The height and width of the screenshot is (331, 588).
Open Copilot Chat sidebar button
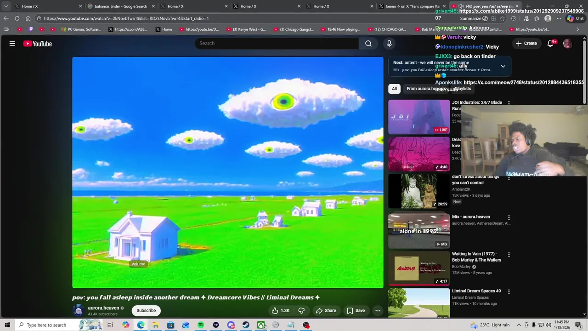coord(575,18)
